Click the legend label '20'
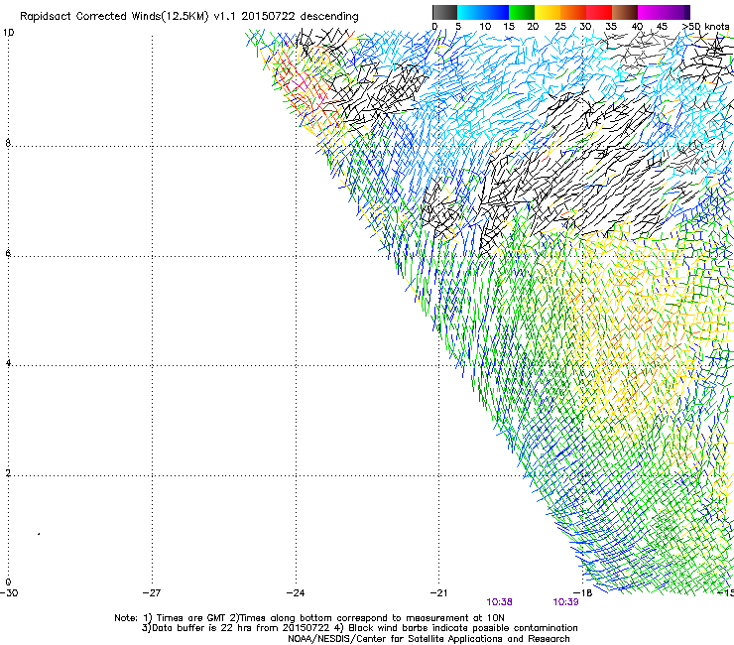Viewport: 734px width, 645px height. [533, 27]
